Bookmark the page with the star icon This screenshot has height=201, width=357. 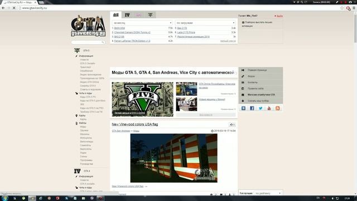click(x=342, y=8)
